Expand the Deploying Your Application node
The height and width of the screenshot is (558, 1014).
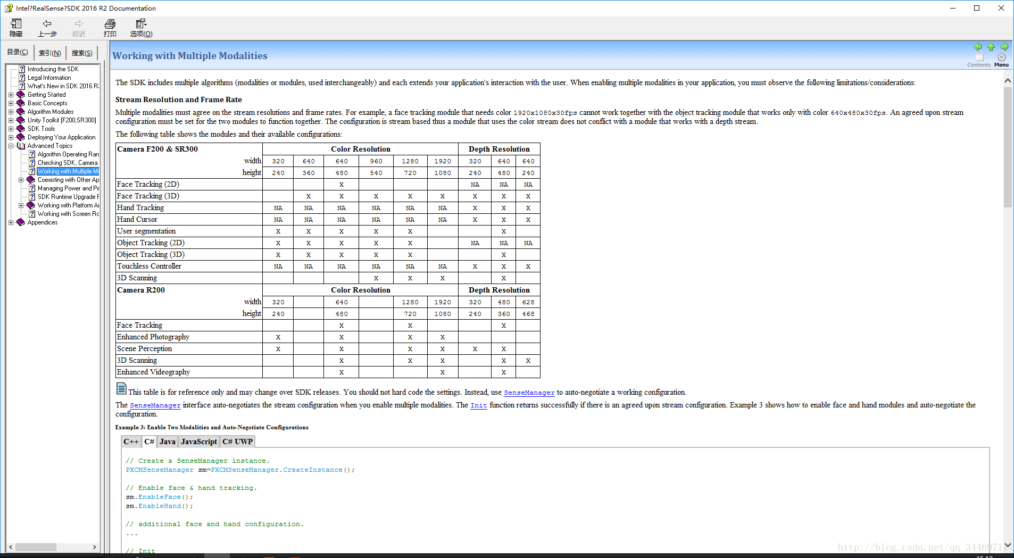point(11,137)
